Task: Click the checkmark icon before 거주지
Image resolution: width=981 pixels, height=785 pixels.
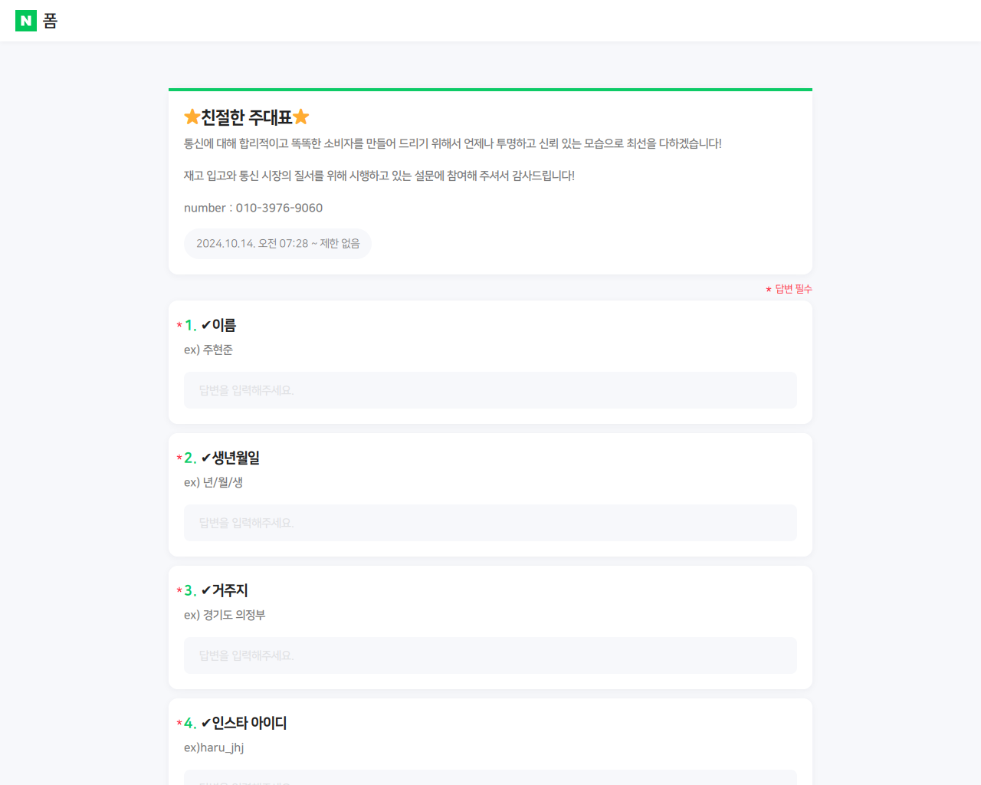Action: click(x=205, y=590)
